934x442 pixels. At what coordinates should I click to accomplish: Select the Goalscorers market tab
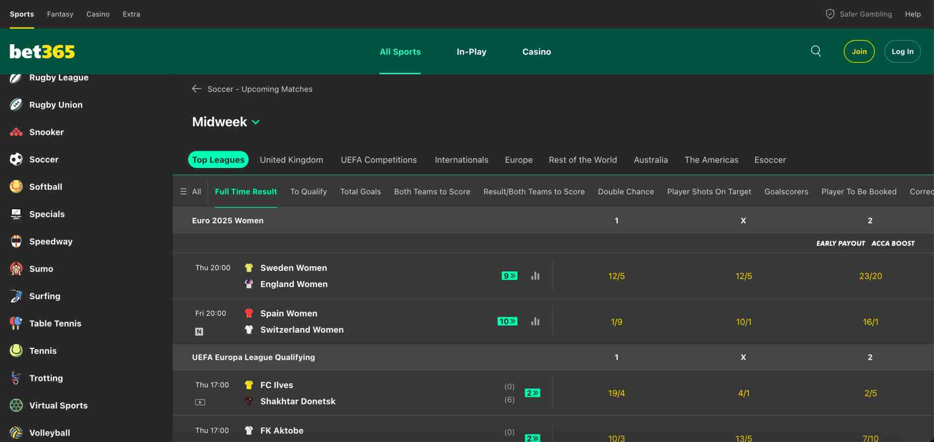coord(786,192)
